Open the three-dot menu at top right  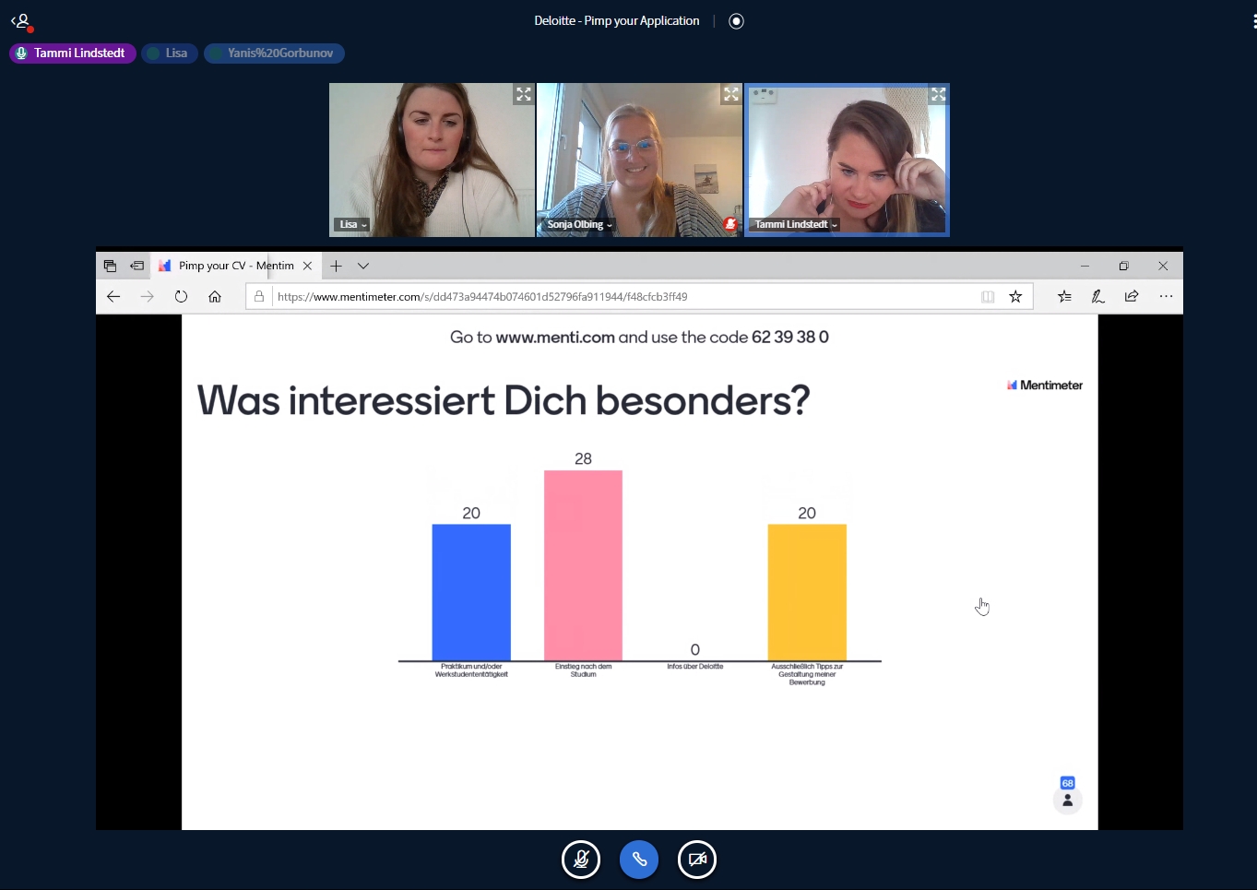tap(1254, 21)
